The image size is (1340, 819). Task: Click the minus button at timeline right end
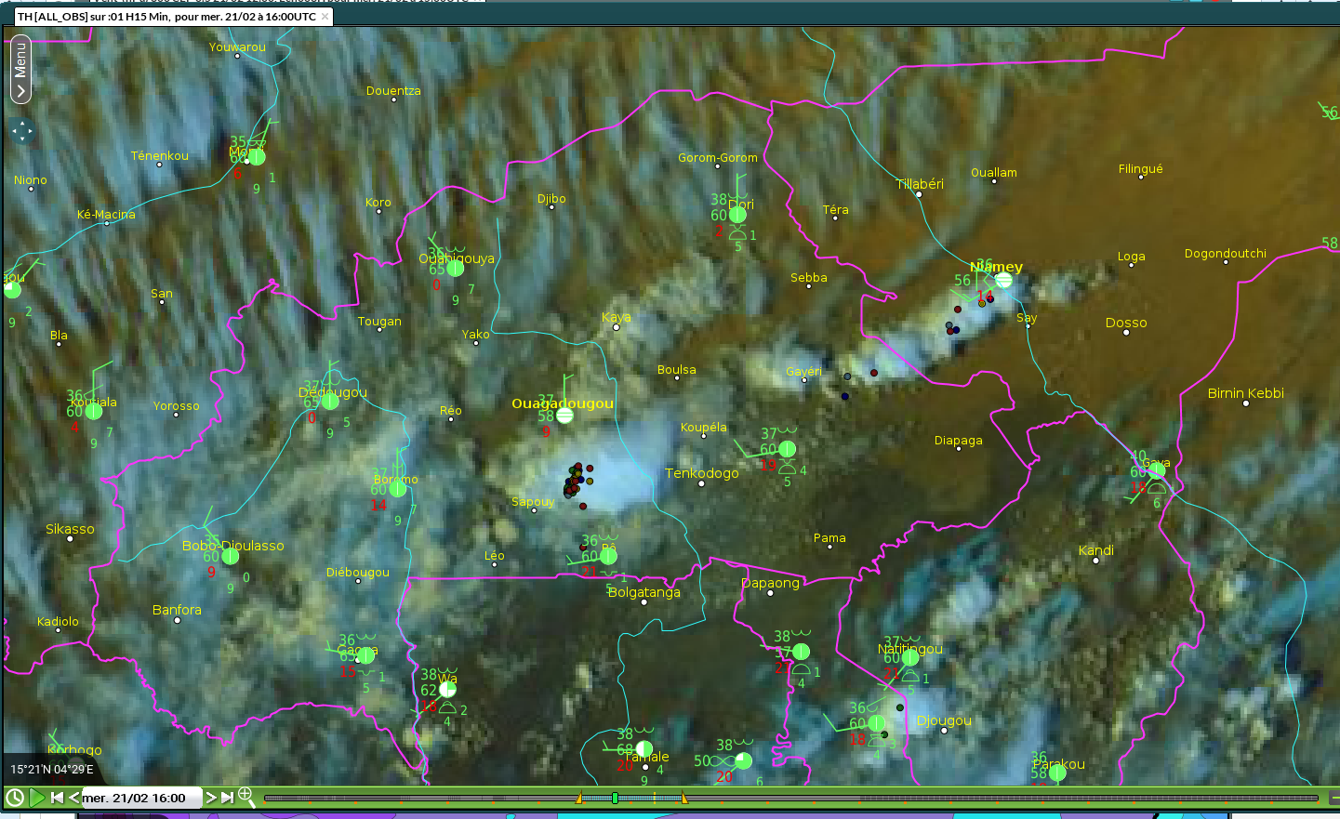click(x=1334, y=798)
